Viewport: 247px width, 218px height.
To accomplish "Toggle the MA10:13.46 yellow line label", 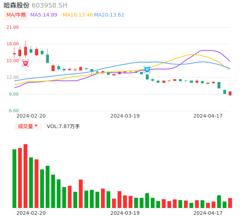I will click(x=78, y=15).
